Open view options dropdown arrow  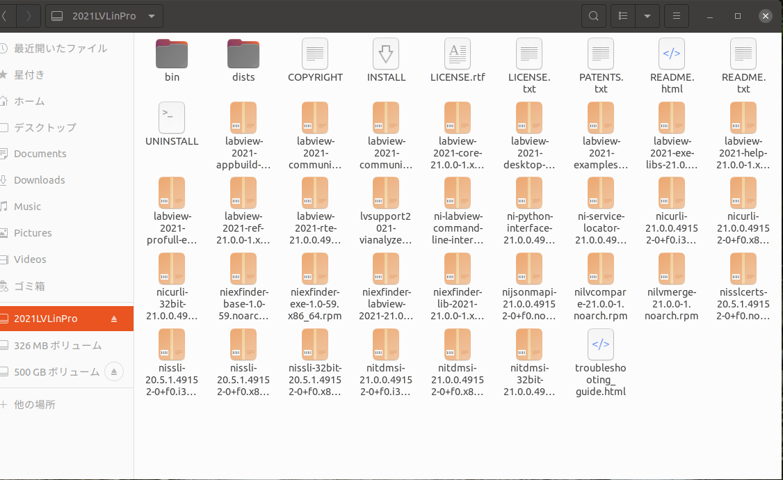click(647, 16)
